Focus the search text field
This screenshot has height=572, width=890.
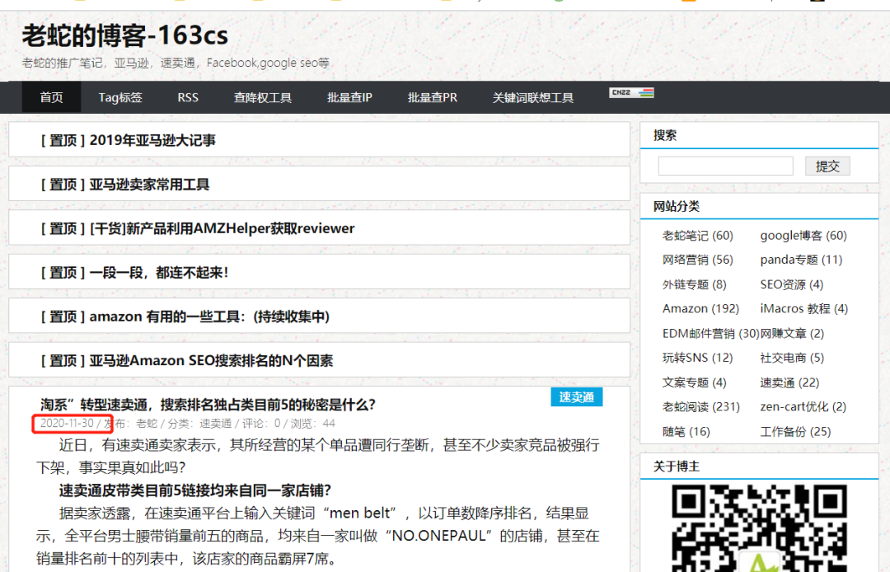(x=725, y=166)
